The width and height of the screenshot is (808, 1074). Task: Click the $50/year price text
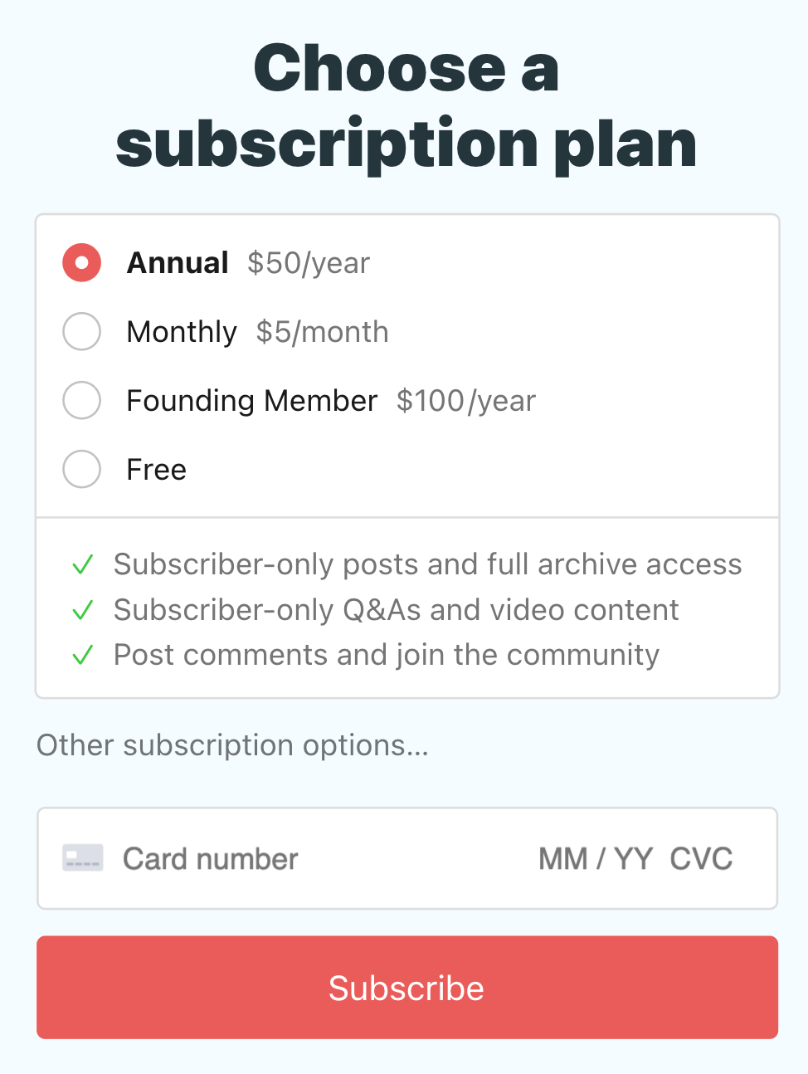click(309, 263)
